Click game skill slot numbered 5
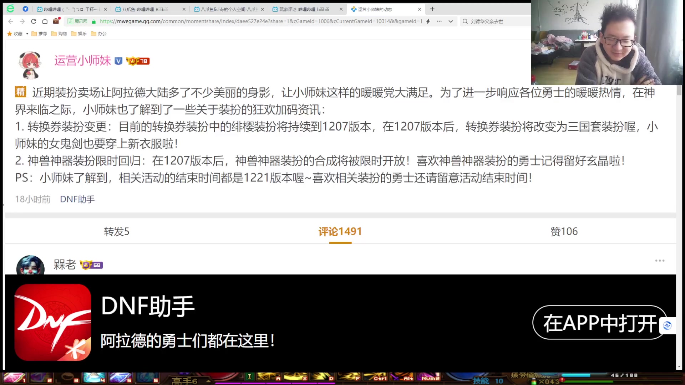The width and height of the screenshot is (685, 385). [x=121, y=378]
